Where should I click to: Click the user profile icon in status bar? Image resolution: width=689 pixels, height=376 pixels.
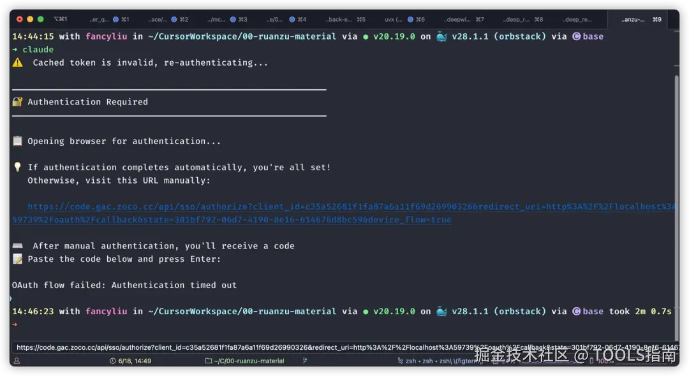(x=17, y=361)
